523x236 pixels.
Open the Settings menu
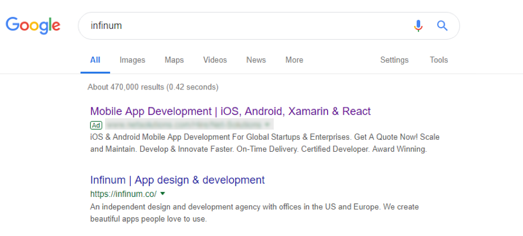[394, 60]
